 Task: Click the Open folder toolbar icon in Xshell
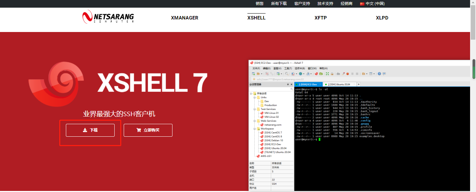coord(258,74)
